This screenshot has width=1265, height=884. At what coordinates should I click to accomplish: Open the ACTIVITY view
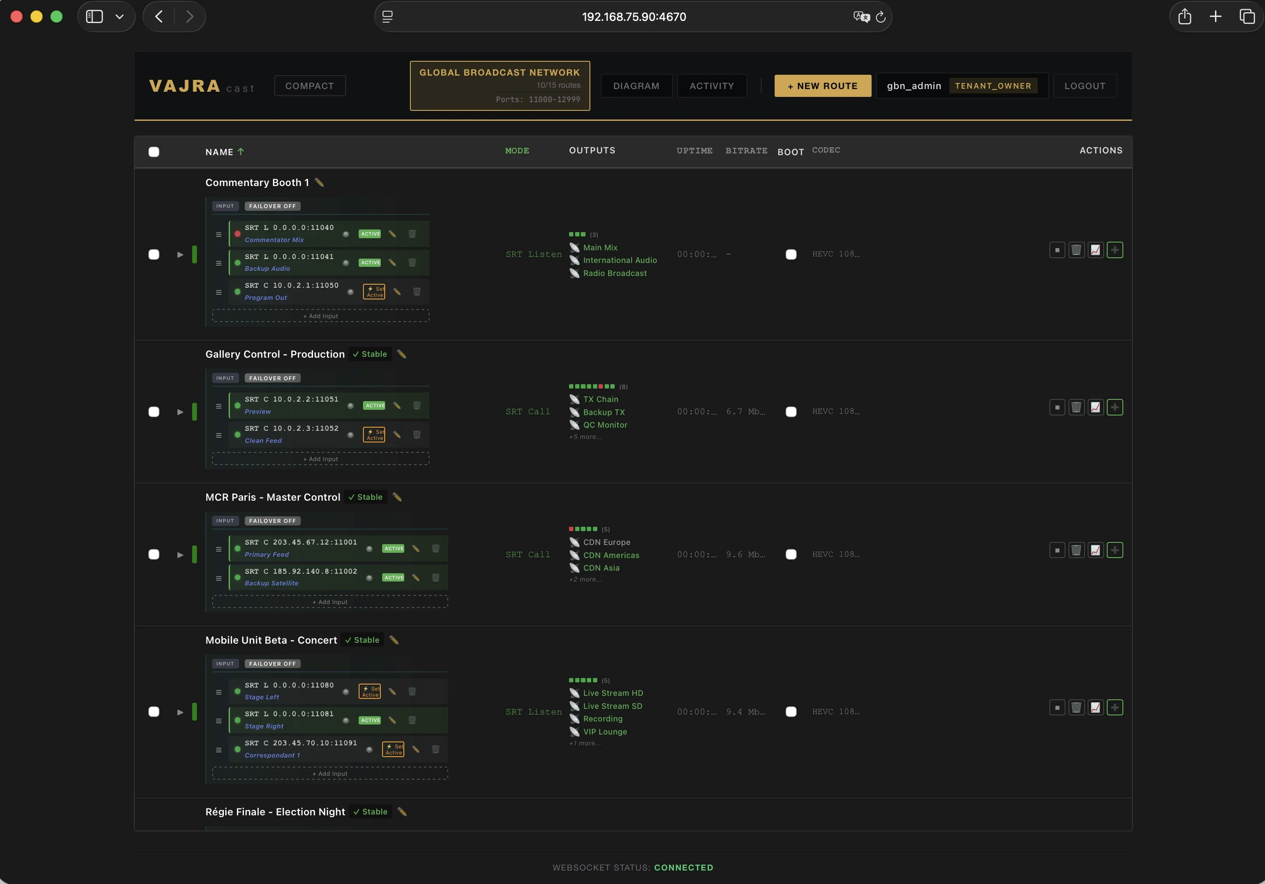(x=711, y=85)
